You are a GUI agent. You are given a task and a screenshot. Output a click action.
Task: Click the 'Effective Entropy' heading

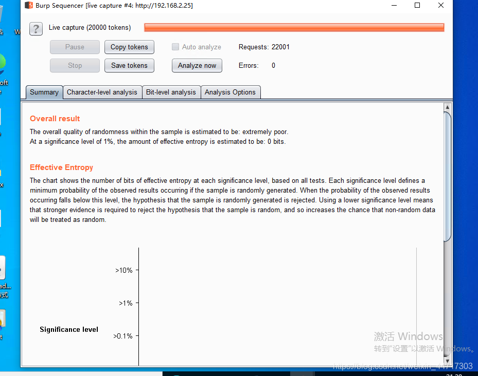pyautogui.click(x=61, y=167)
